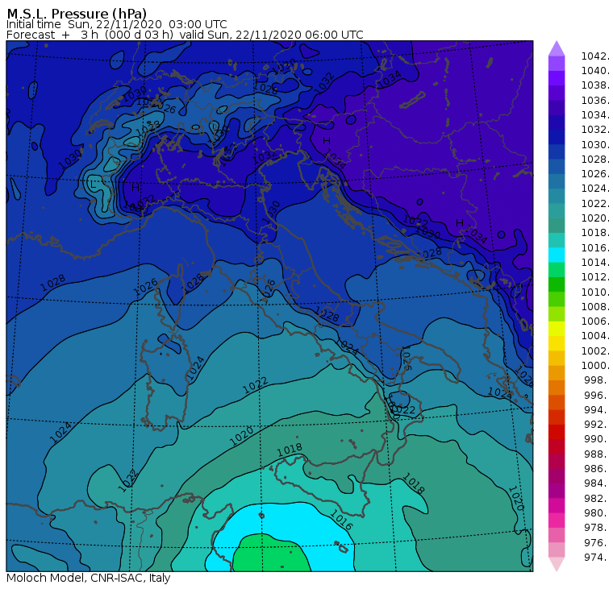
Task: Click the "1016" contour label near Sicily
Action: pyautogui.click(x=341, y=520)
